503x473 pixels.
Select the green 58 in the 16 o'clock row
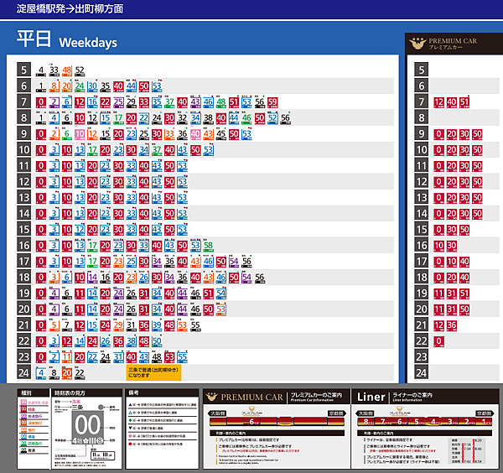(208, 246)
